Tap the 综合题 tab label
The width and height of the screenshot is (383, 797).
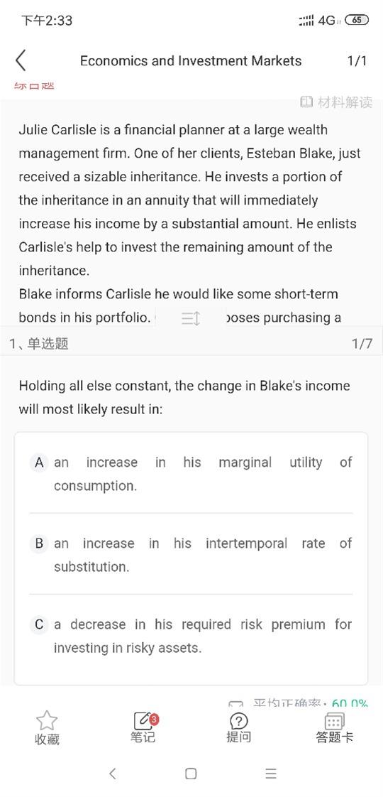pyautogui.click(x=35, y=85)
